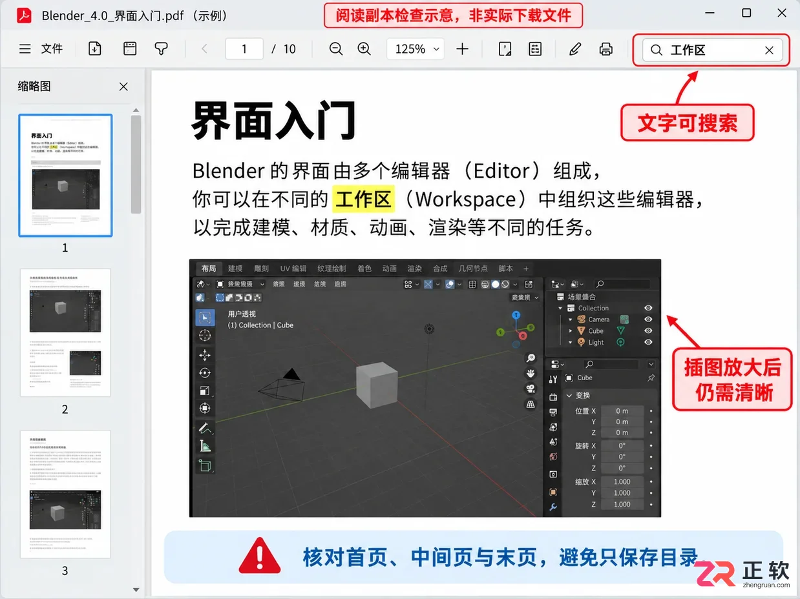Click the blue Z axis gizmo
Viewport: 800px width, 599px height.
coord(516,316)
